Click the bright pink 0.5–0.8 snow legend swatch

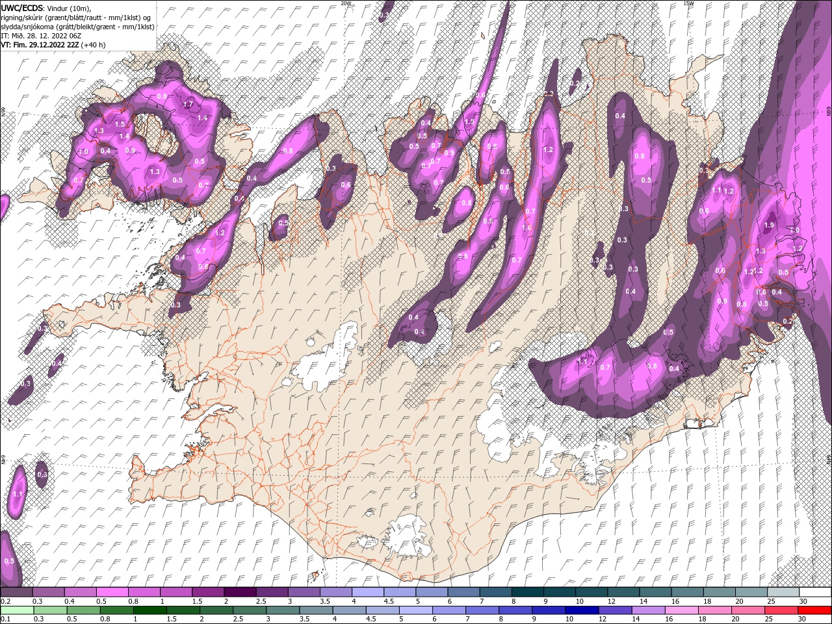pos(112,592)
